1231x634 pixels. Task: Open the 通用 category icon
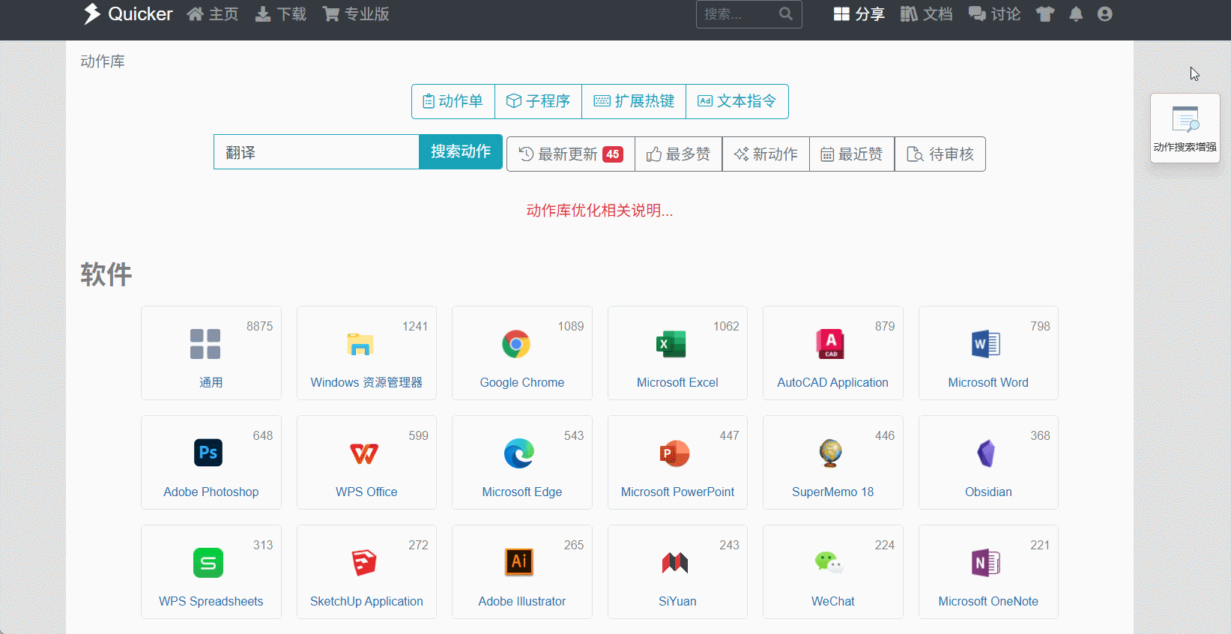click(205, 344)
